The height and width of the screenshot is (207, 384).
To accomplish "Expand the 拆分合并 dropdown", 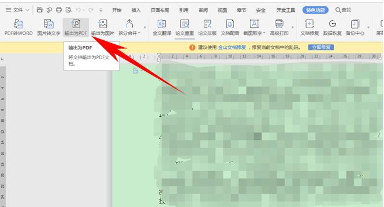I will tap(139, 33).
